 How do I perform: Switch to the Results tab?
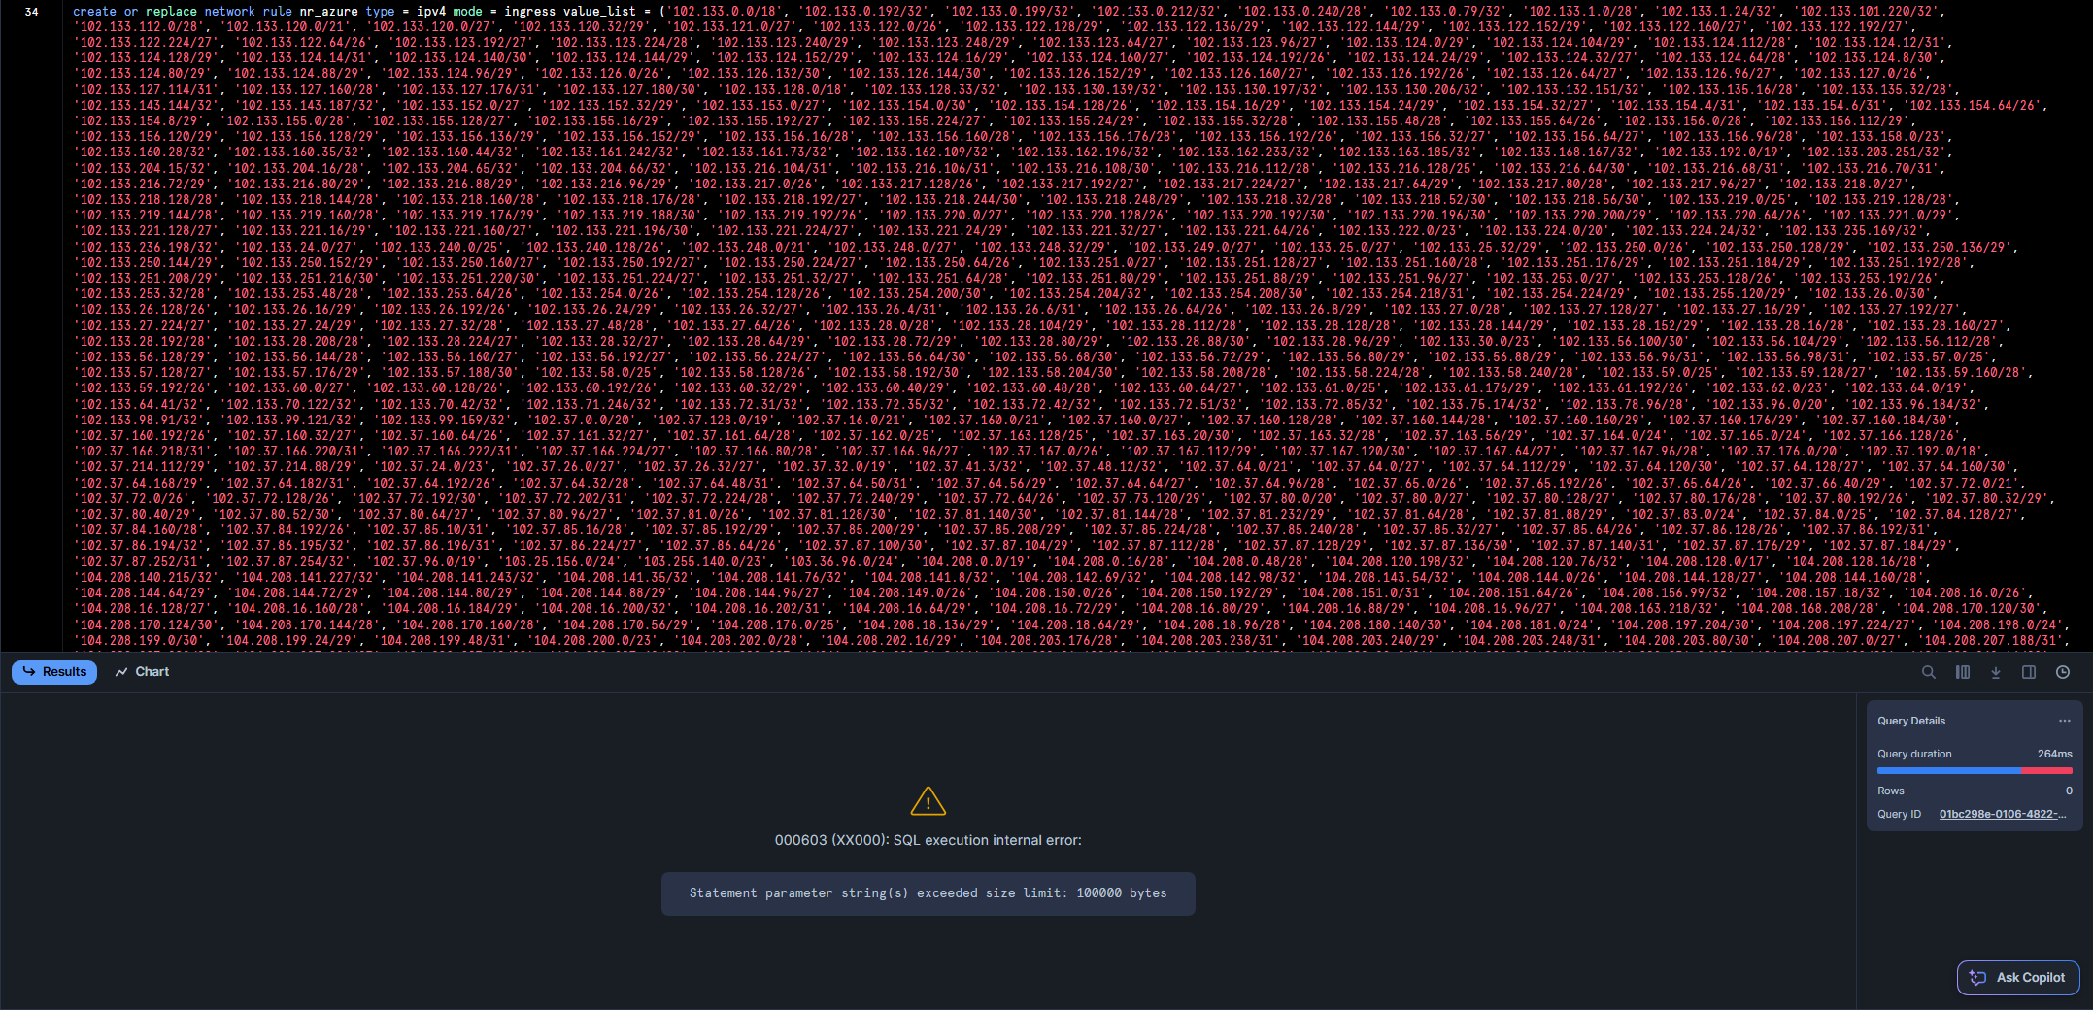(54, 672)
